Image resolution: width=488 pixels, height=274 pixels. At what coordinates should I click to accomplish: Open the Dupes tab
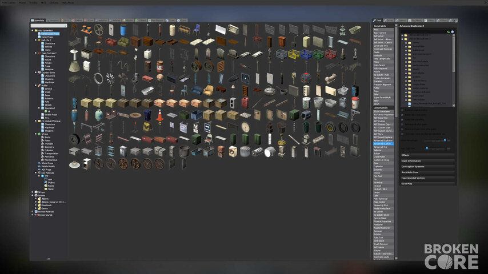tap(182, 20)
